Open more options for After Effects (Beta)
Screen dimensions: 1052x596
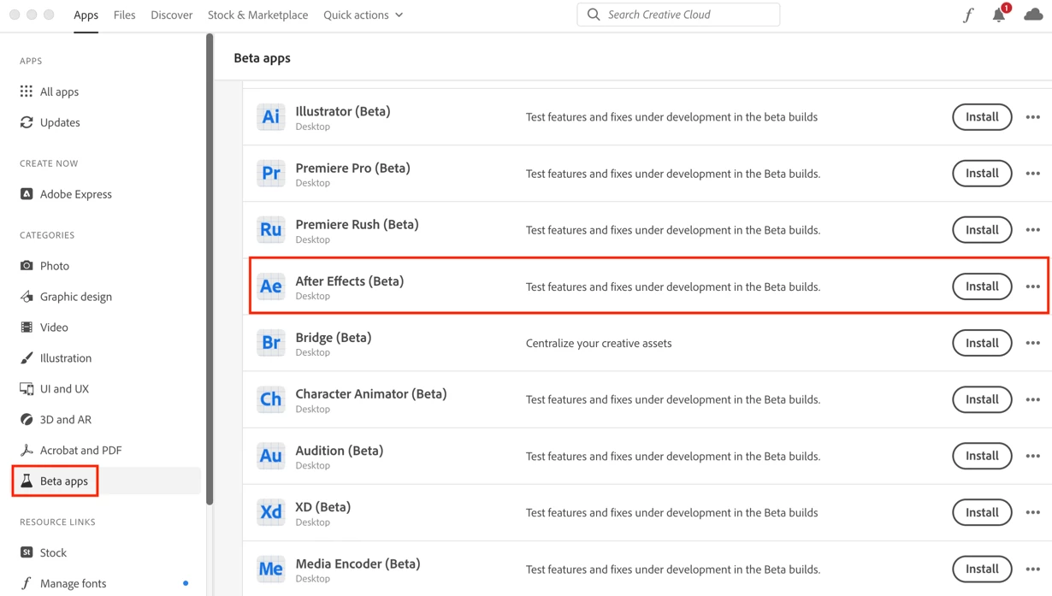pos(1033,286)
